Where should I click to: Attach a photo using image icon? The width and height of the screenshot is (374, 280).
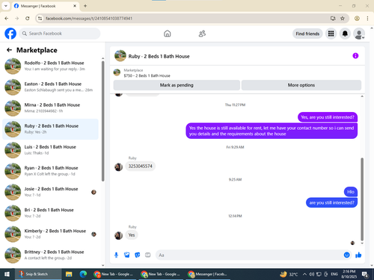point(127,255)
